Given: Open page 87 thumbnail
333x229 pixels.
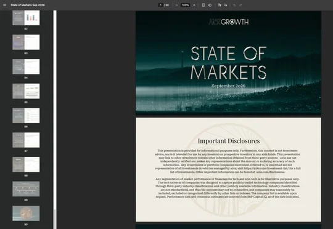Looking at the screenshot, I should pos(26,140).
